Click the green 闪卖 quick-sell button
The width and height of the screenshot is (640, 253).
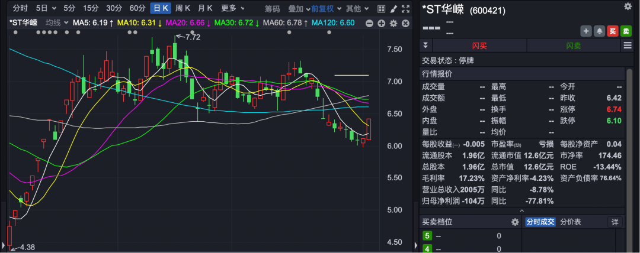572,46
